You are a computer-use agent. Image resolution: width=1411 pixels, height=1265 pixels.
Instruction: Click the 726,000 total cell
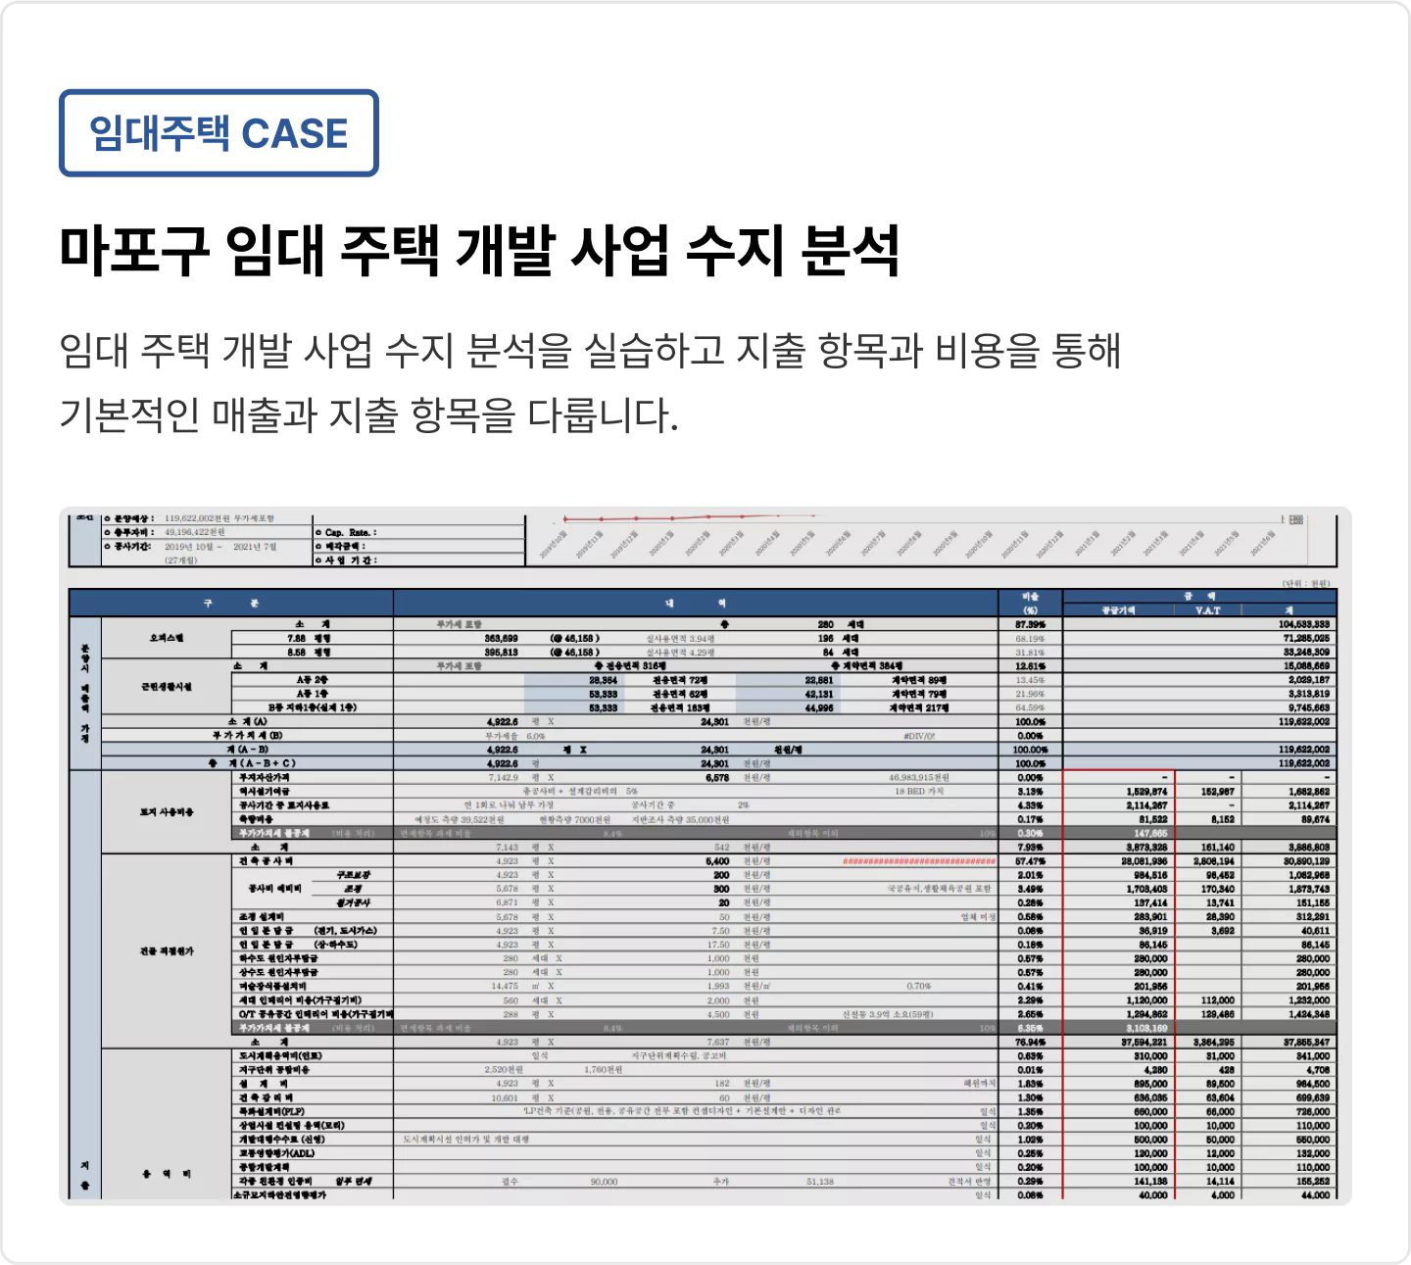pyautogui.click(x=1313, y=1112)
